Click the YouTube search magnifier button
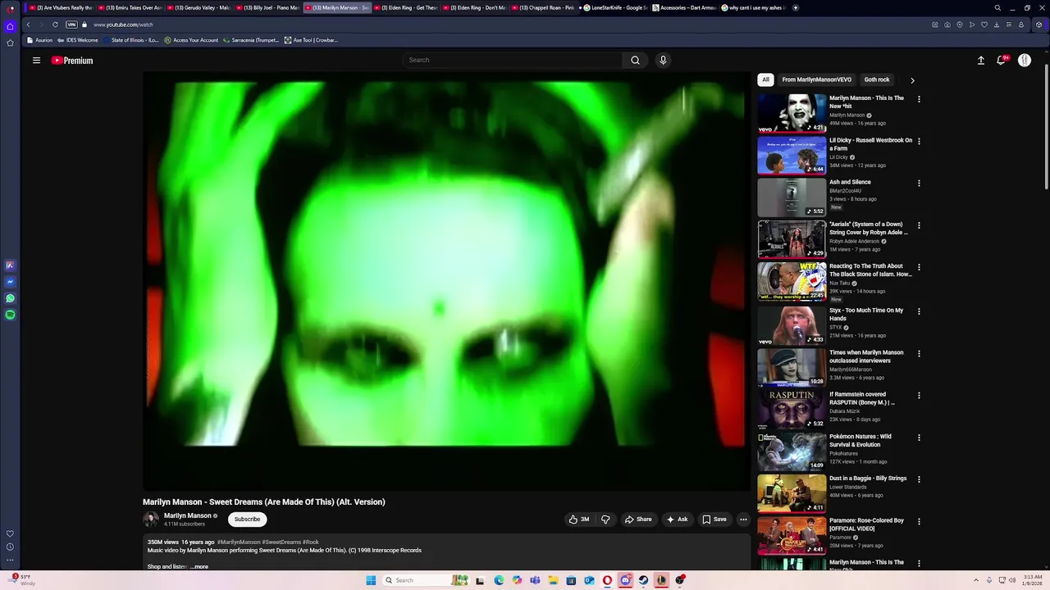The height and width of the screenshot is (590, 1050). tap(635, 60)
